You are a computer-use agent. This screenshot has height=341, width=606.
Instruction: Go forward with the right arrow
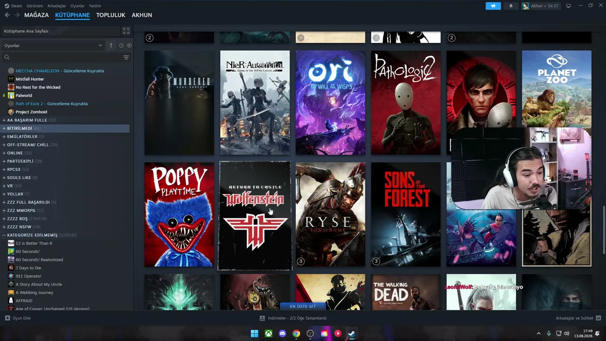(x=17, y=15)
